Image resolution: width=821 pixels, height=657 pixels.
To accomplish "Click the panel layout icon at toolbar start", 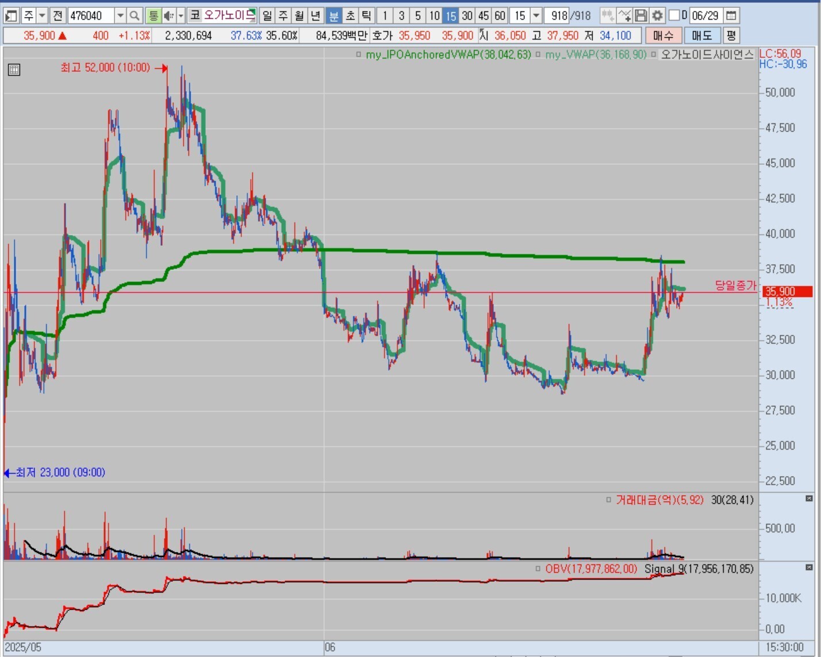I will [11, 16].
